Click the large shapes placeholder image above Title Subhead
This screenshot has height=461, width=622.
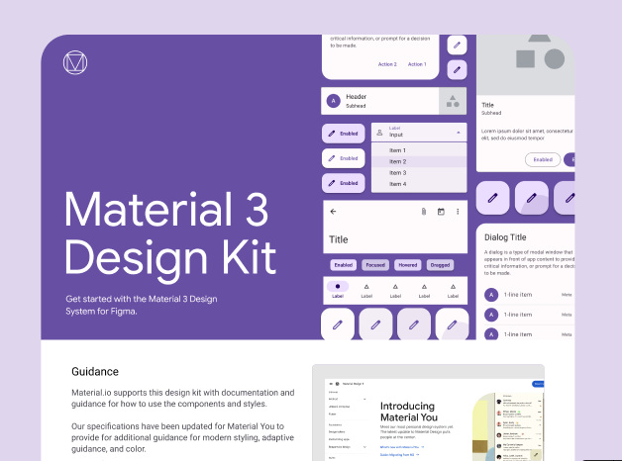click(526, 65)
